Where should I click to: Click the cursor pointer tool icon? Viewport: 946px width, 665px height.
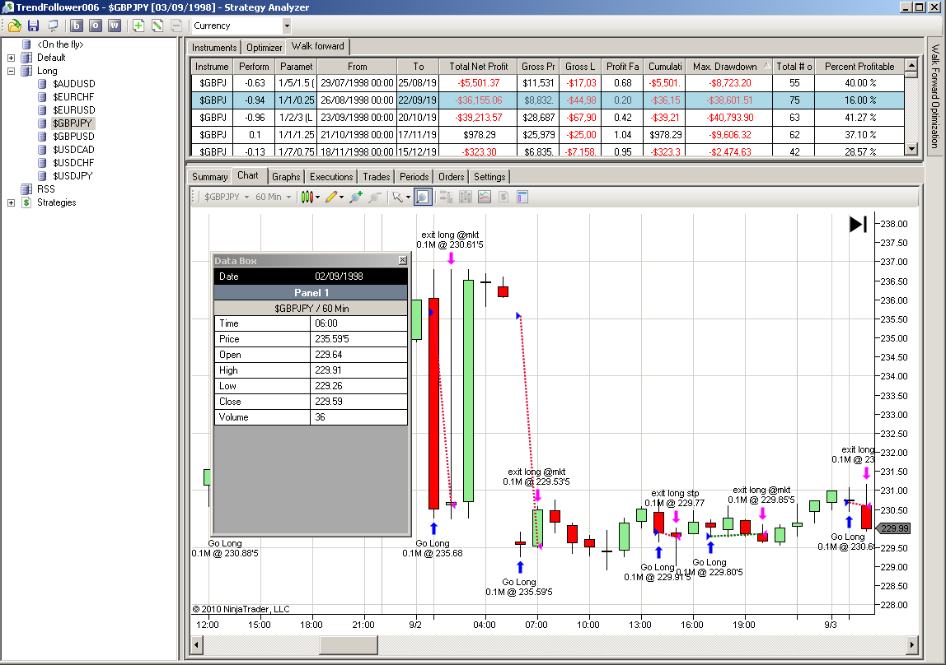(x=397, y=197)
